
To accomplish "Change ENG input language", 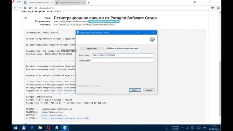I will 205,128.
